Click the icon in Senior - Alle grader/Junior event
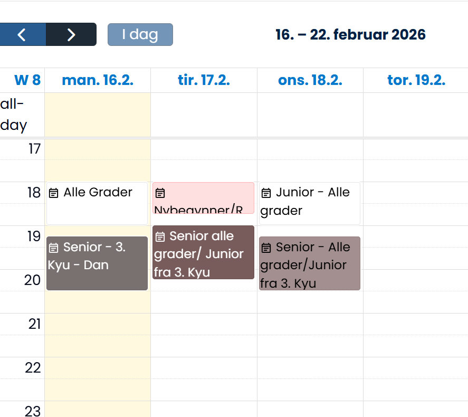468x417 pixels. [266, 247]
